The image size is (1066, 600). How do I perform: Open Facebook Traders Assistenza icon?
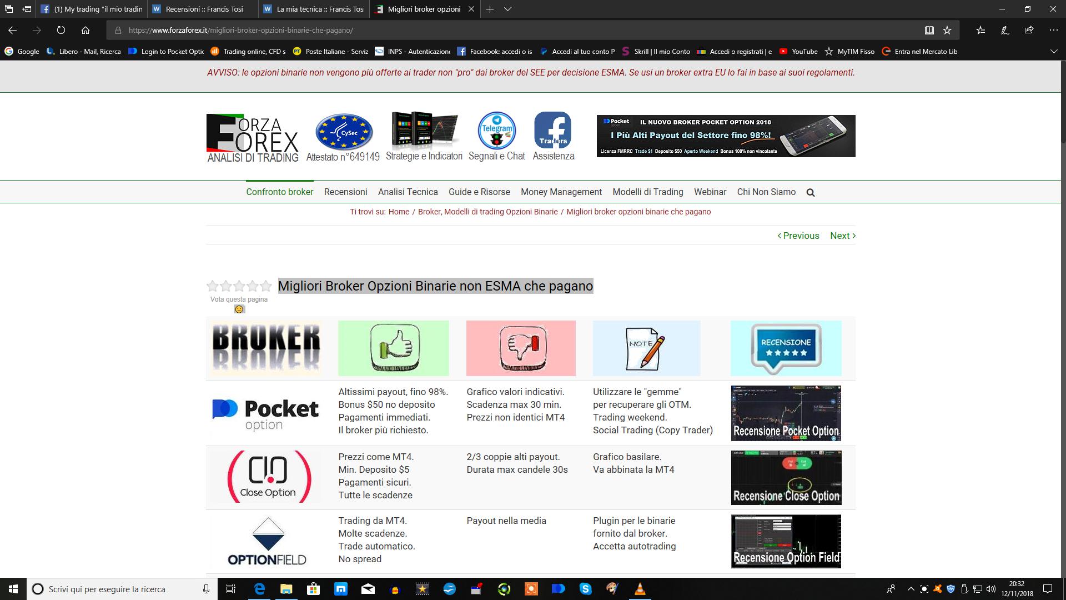click(x=553, y=136)
